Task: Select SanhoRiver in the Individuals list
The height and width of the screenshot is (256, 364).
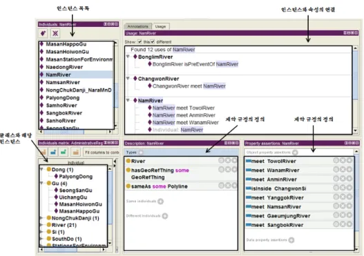Action: click(61, 121)
